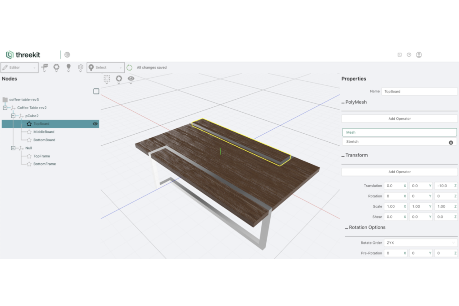Click the BottomFrame star mesh icon
This screenshot has width=459, height=306.
tap(29, 164)
